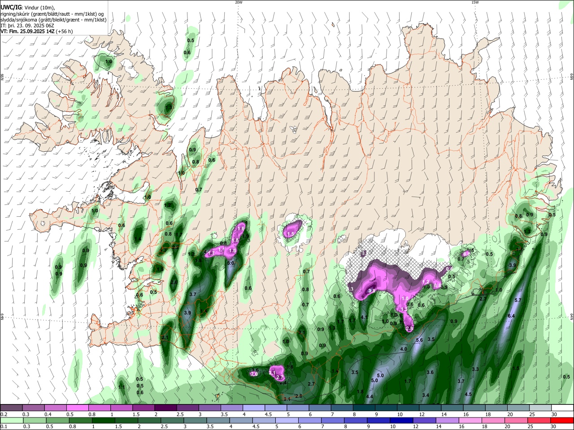Click the initial time line 'IT: þri. 23. 09. 2025 06Z'
Screen dimensions: 574x430
coord(27,26)
